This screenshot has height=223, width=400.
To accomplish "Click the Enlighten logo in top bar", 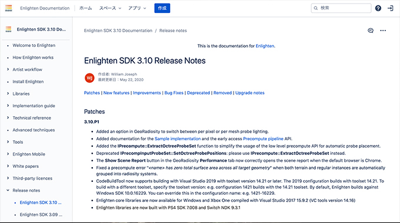I will pos(8,8).
